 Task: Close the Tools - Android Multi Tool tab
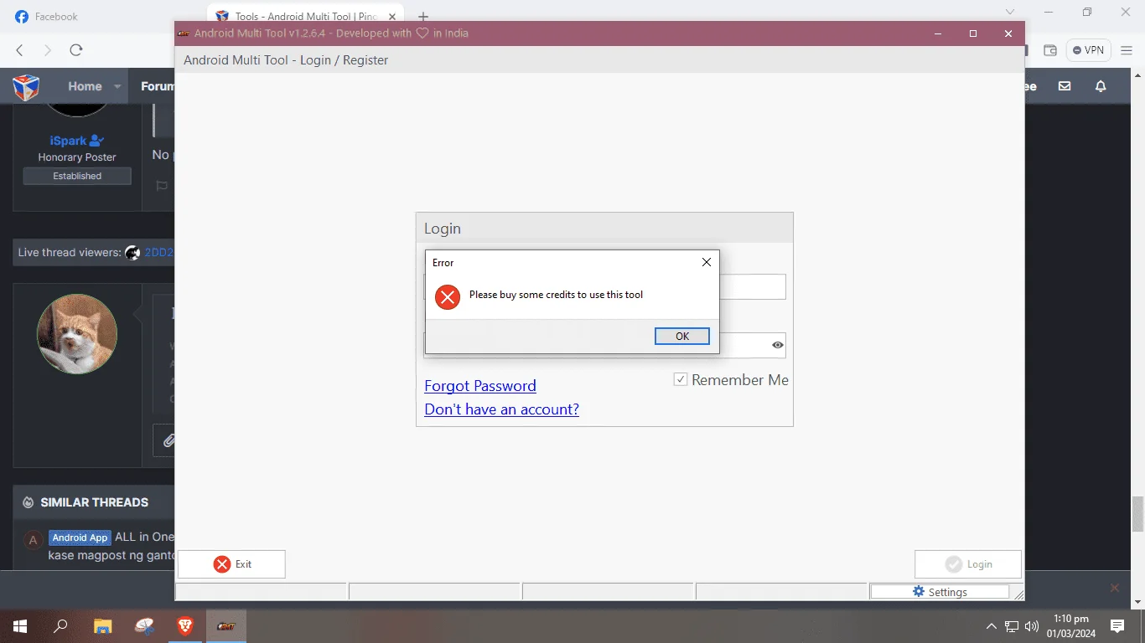[392, 17]
